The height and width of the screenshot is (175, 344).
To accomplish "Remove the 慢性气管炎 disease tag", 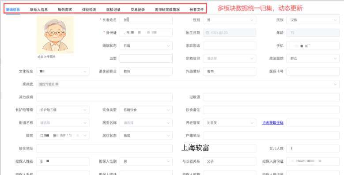I will click(57, 84).
